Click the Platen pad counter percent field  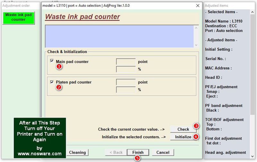(126, 90)
